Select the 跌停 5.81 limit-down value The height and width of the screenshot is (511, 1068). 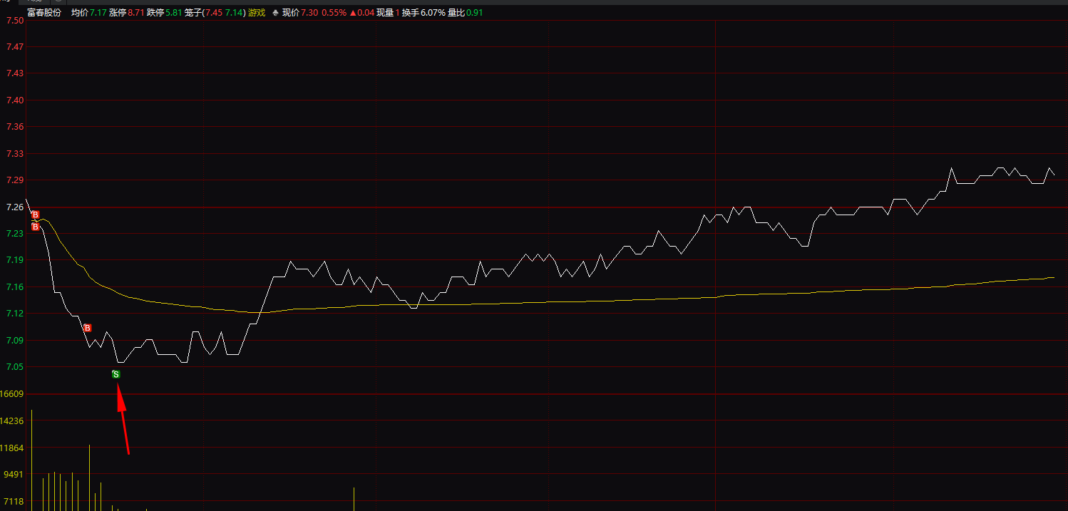coord(164,13)
